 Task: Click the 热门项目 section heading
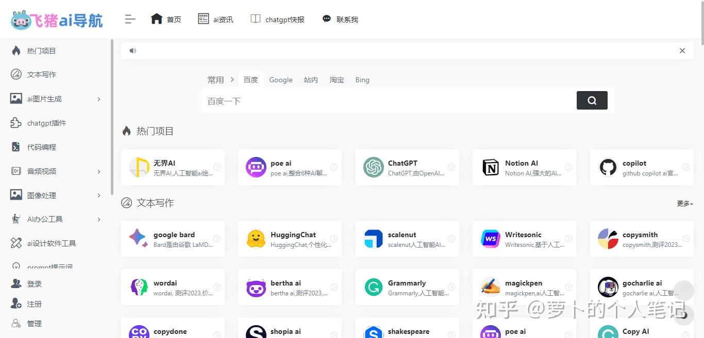point(155,131)
